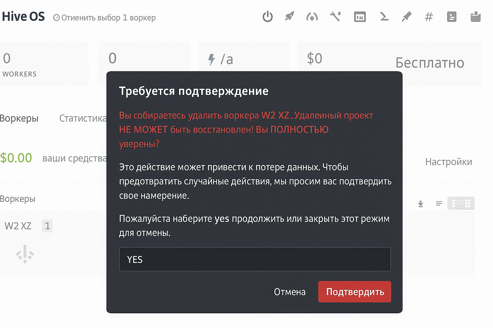Expand the antenna icon in the top toolbar
493x328 pixels.
pyautogui.click(x=312, y=17)
